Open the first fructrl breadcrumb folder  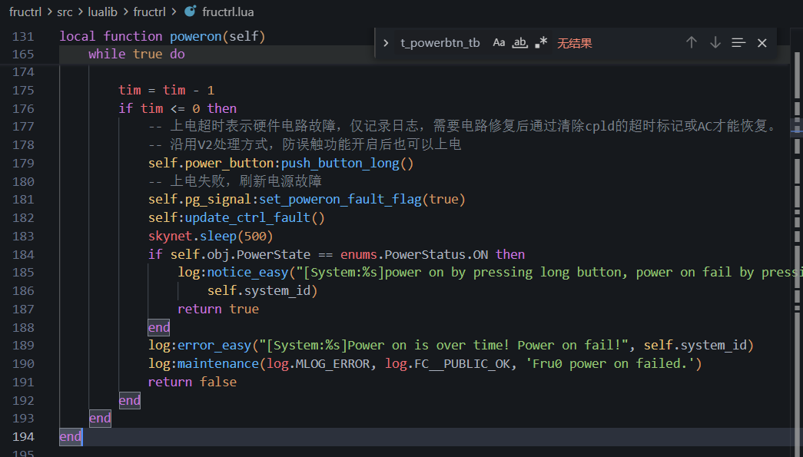pyautogui.click(x=25, y=12)
